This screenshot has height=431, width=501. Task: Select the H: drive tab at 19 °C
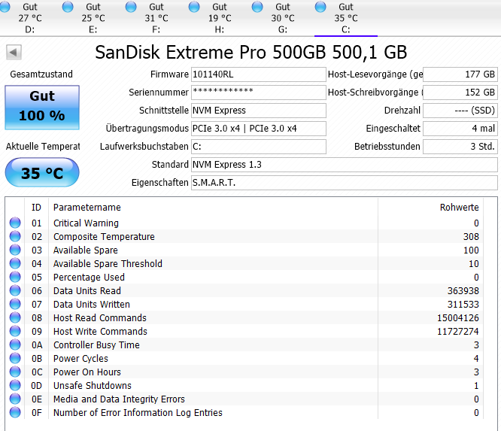pyautogui.click(x=220, y=18)
